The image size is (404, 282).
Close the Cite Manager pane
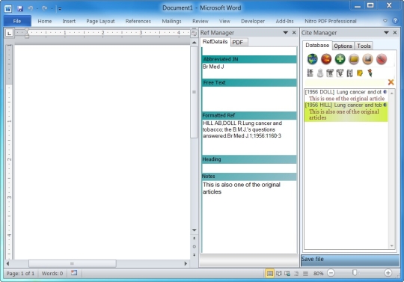[x=395, y=32]
